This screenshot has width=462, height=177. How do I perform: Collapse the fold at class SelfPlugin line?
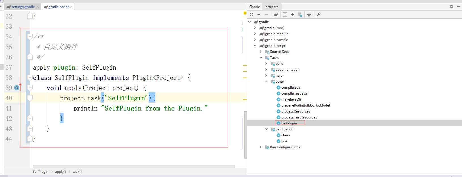click(30, 78)
